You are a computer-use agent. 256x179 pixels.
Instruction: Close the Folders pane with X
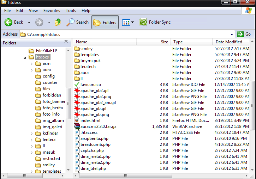pos(66,42)
